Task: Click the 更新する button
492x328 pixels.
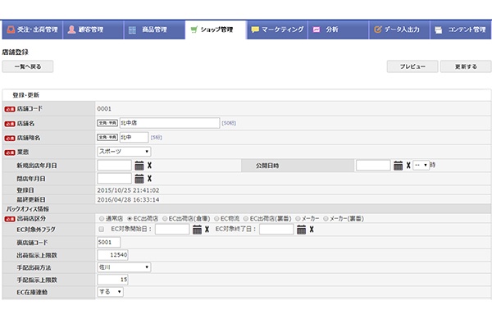Action: tap(459, 66)
